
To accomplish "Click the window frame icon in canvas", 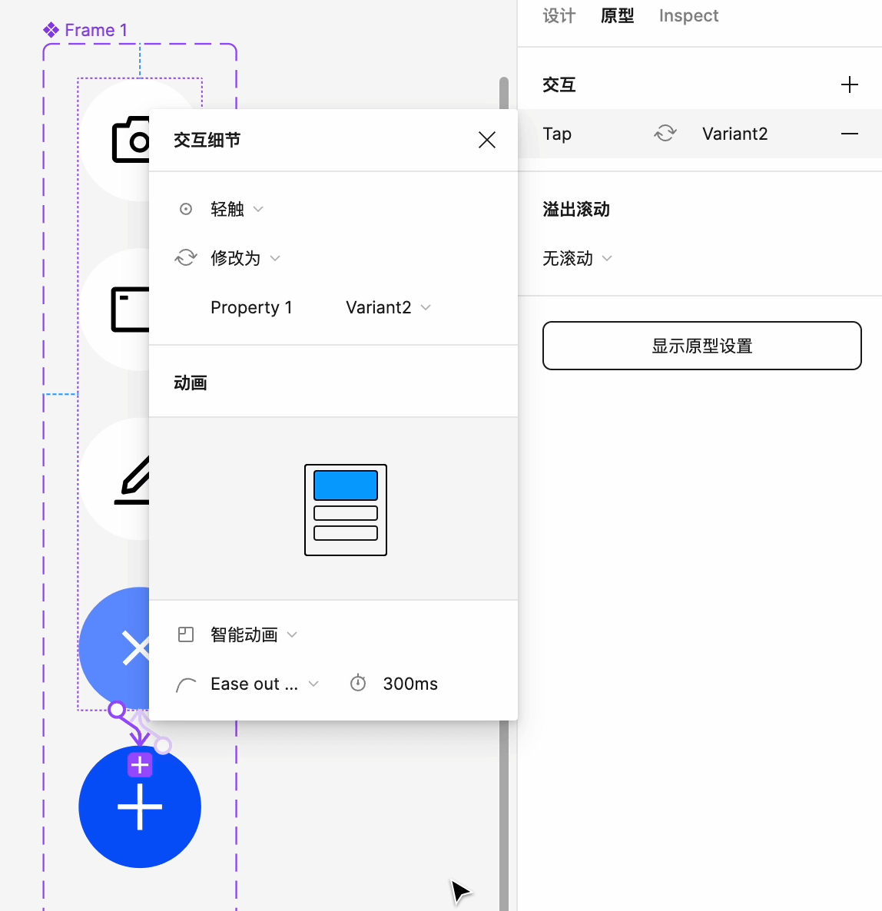I will [129, 310].
